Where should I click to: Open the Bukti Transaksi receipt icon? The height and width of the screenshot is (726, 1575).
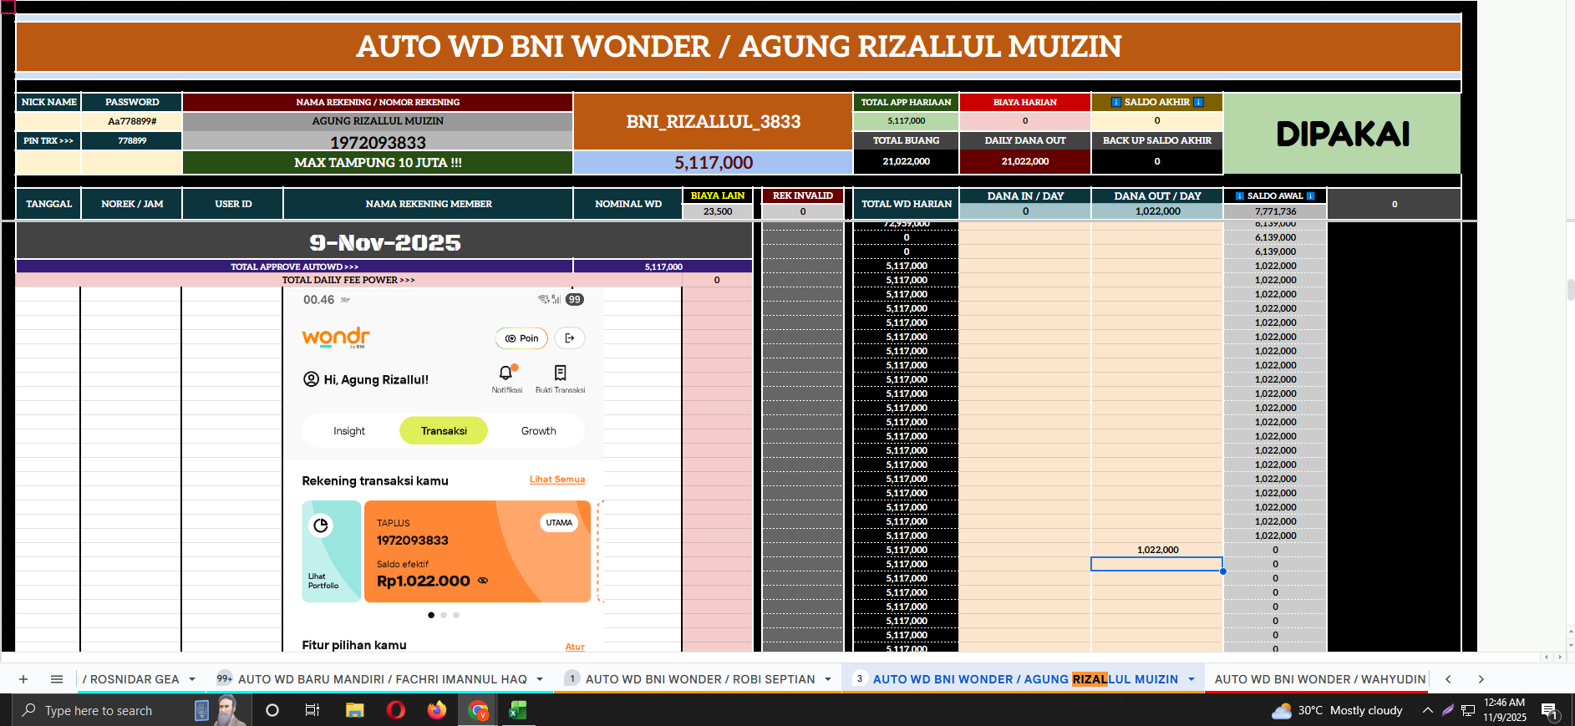pos(561,373)
